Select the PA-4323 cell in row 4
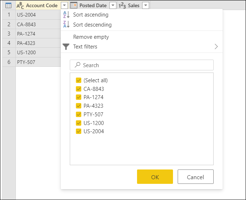Screen dimensions: 246x200 [x=38, y=43]
